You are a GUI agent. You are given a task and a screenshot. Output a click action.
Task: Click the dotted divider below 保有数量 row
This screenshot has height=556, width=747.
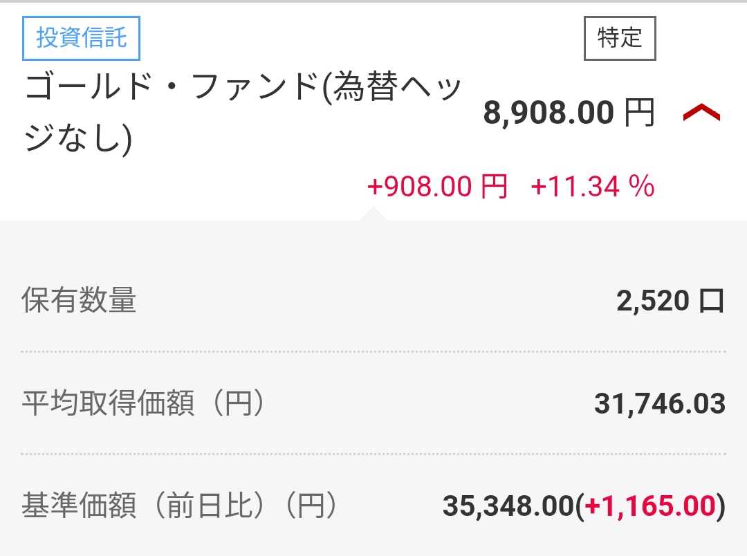[x=373, y=351]
